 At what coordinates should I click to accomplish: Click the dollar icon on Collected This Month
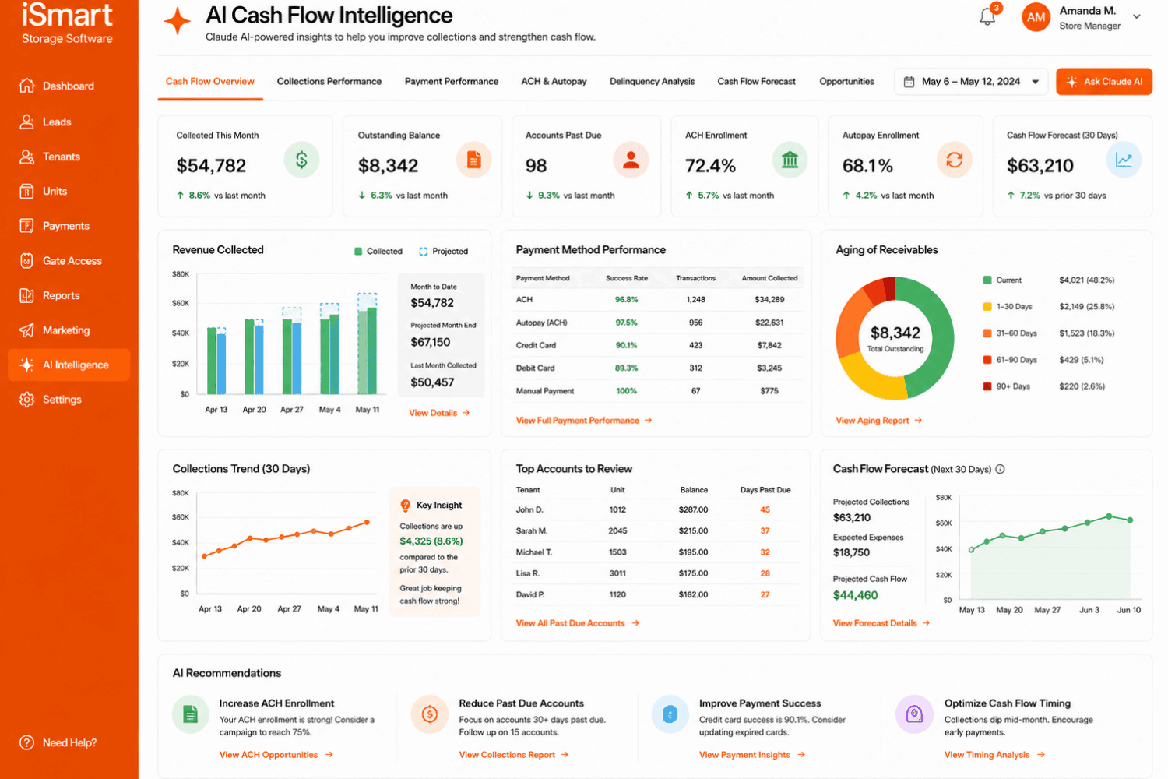(301, 160)
